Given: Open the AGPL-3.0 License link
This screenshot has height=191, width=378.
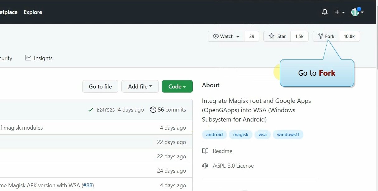Looking at the screenshot, I should point(233,166).
